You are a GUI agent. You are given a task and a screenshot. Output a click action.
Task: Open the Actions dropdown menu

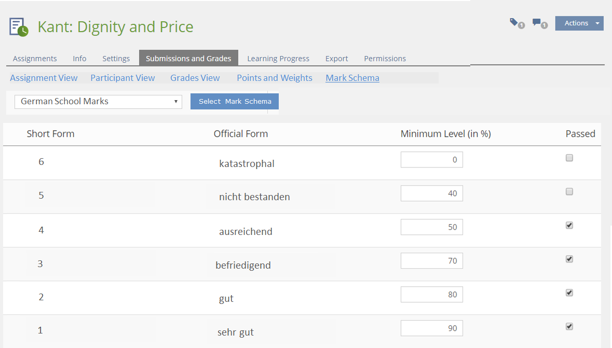pos(576,23)
